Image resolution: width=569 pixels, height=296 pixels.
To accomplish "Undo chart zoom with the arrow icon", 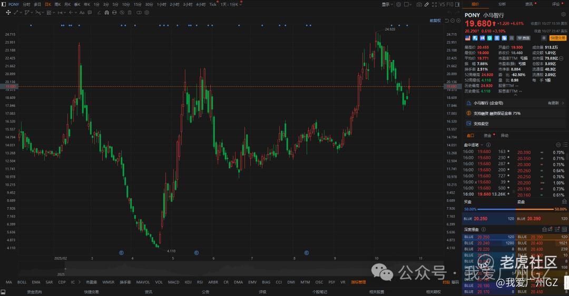I will pyautogui.click(x=447, y=21).
